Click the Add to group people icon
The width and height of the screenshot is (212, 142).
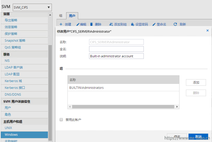click(x=111, y=24)
